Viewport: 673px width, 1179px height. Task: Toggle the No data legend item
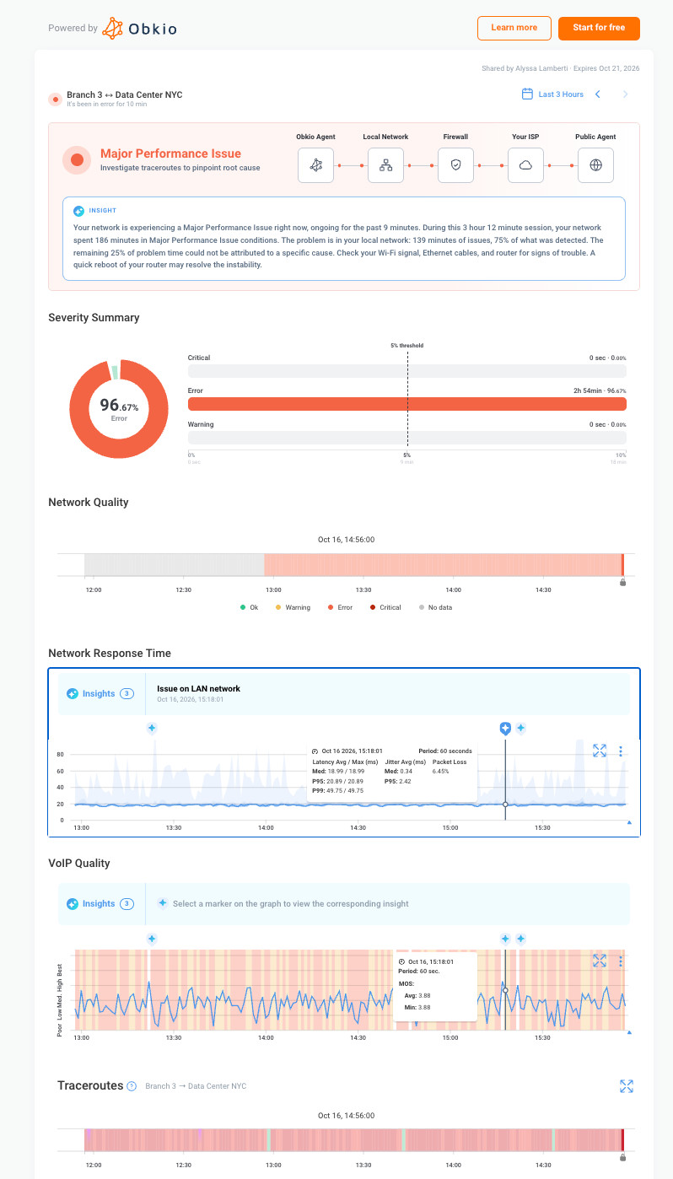tap(435, 607)
